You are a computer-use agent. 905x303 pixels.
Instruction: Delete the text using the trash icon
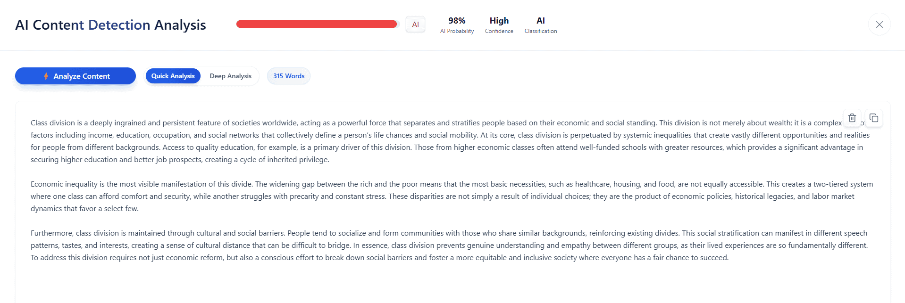point(852,118)
